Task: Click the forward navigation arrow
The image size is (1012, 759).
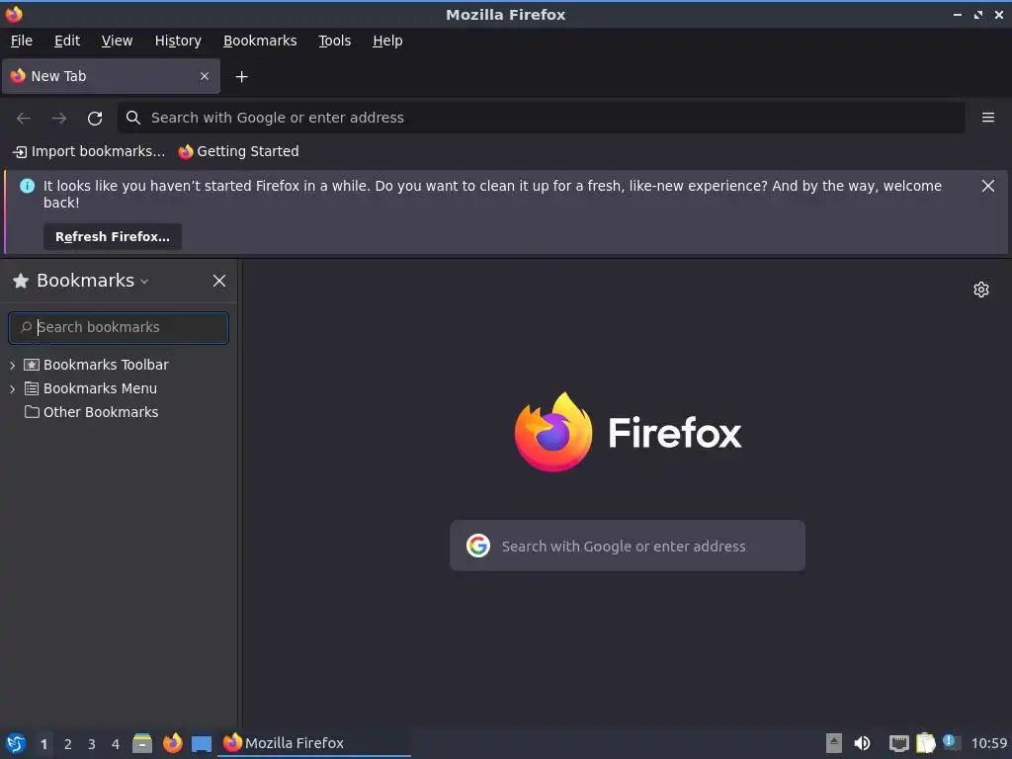Action: click(x=58, y=119)
